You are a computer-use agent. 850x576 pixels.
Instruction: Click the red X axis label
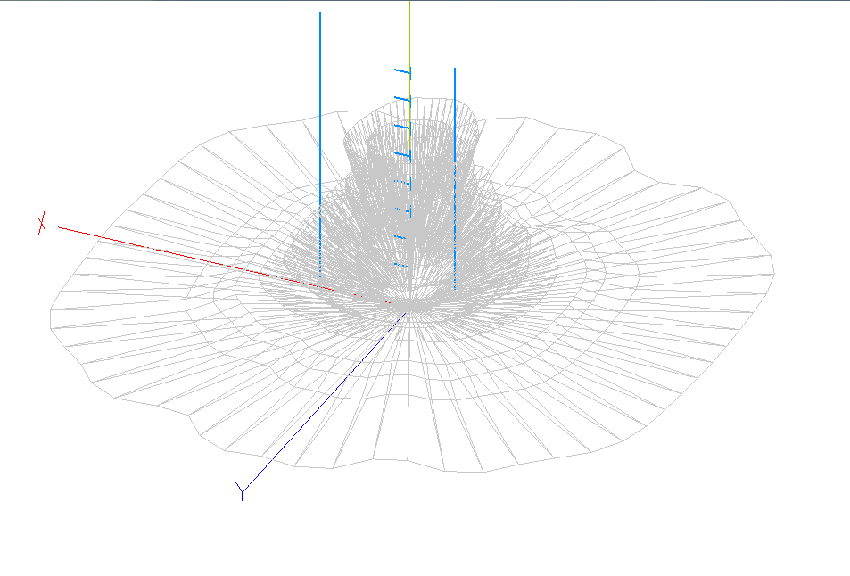41,224
